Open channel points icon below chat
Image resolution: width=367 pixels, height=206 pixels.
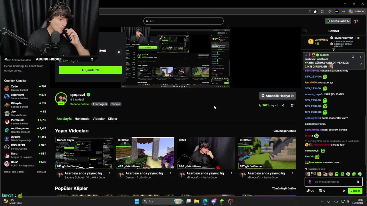[308, 191]
